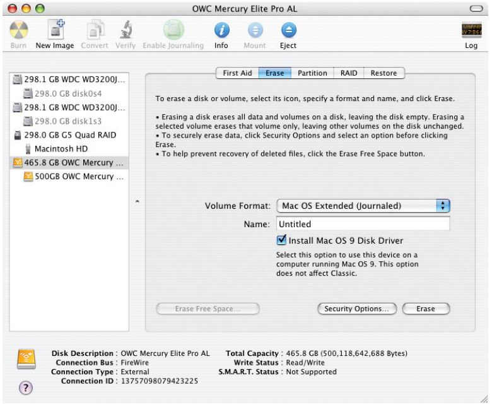Open the Volume Format dropdown

click(x=363, y=206)
